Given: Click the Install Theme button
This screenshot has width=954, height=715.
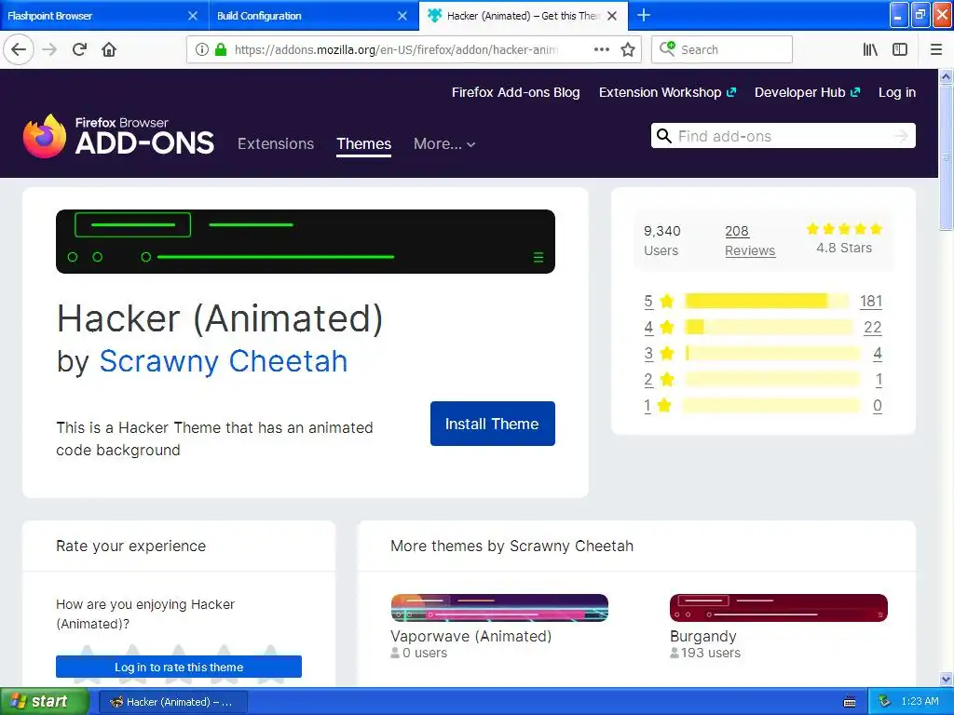Looking at the screenshot, I should tap(492, 424).
